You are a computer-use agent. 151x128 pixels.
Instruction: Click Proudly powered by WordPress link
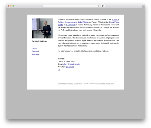[70, 84]
